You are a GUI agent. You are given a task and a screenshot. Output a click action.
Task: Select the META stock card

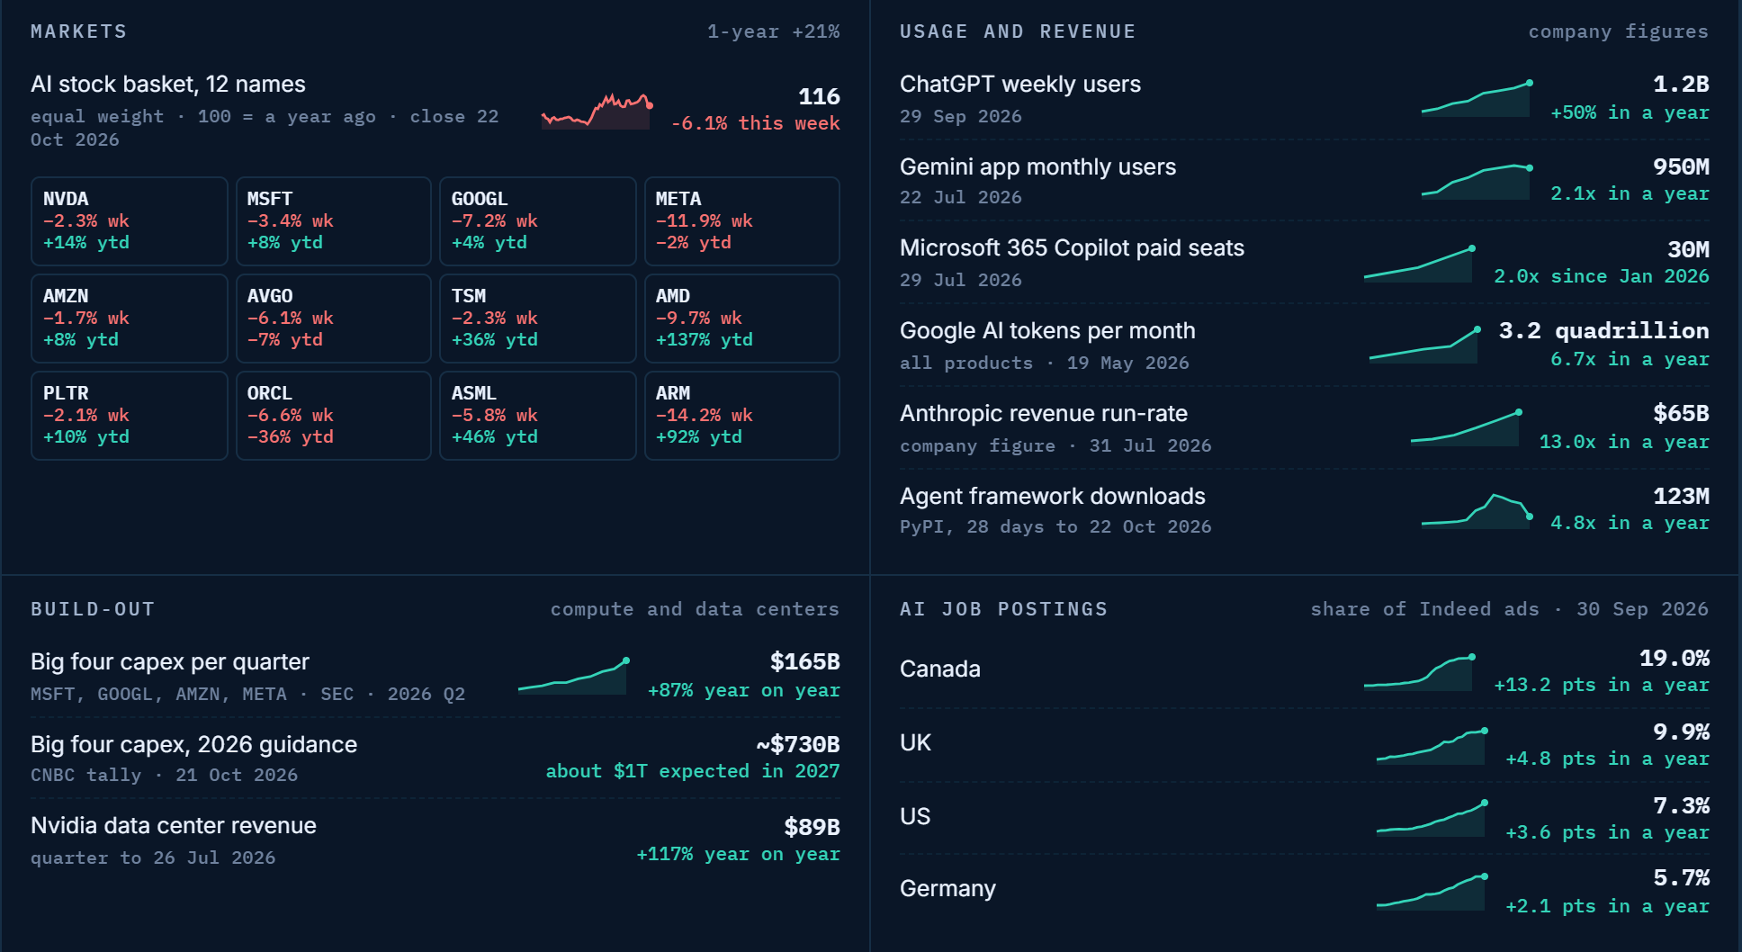742,221
